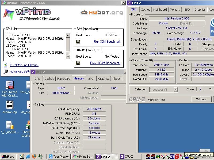
Task: Click the Rated FSB 798.0 MHz value
Action: [162, 79]
